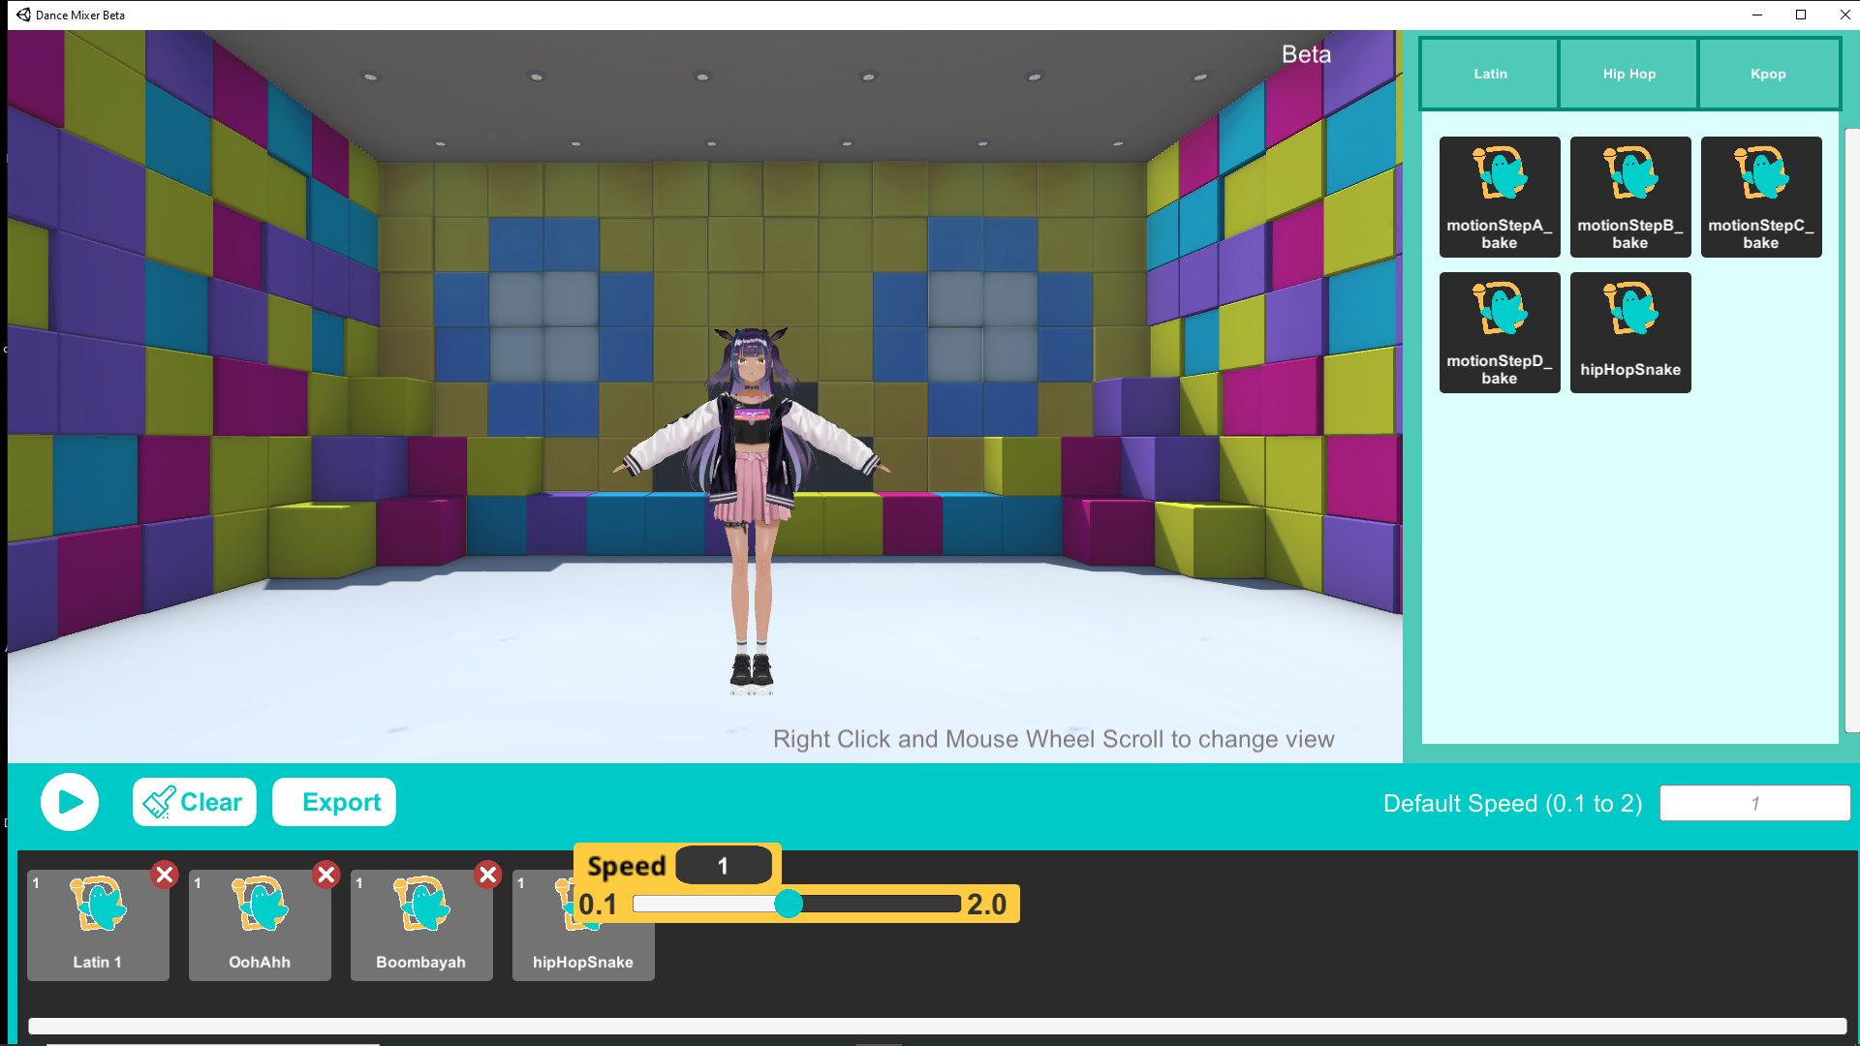Remove the Boombayah clip from the timeline
The image size is (1860, 1046).
(x=488, y=875)
